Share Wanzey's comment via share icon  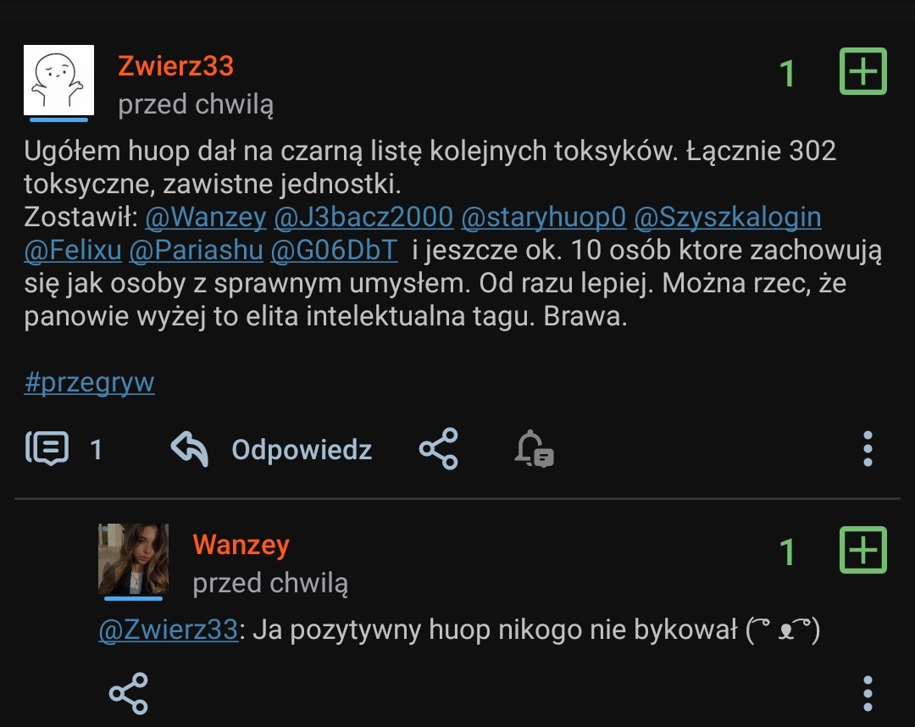click(129, 694)
